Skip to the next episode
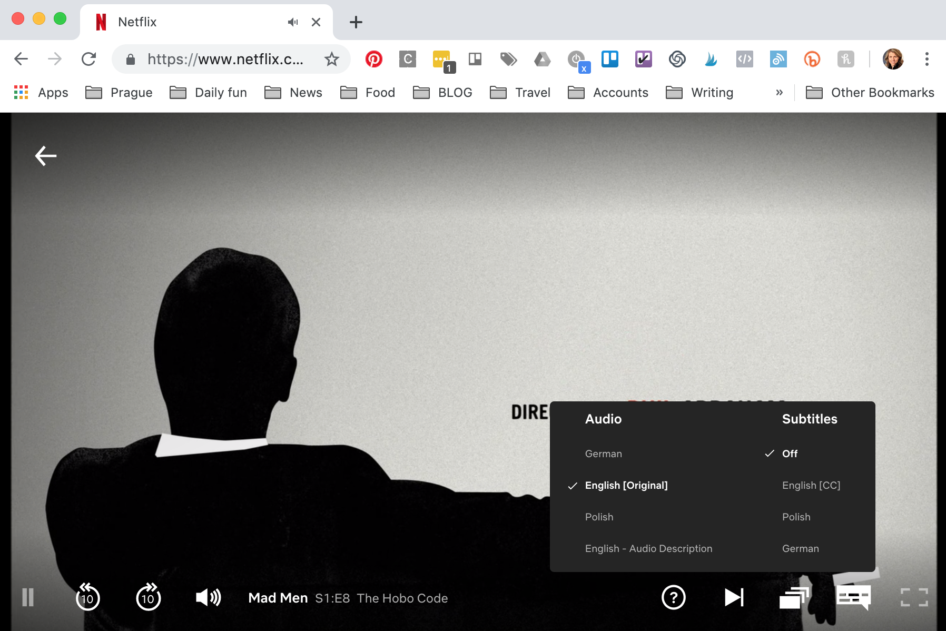946x631 pixels. coord(734,597)
